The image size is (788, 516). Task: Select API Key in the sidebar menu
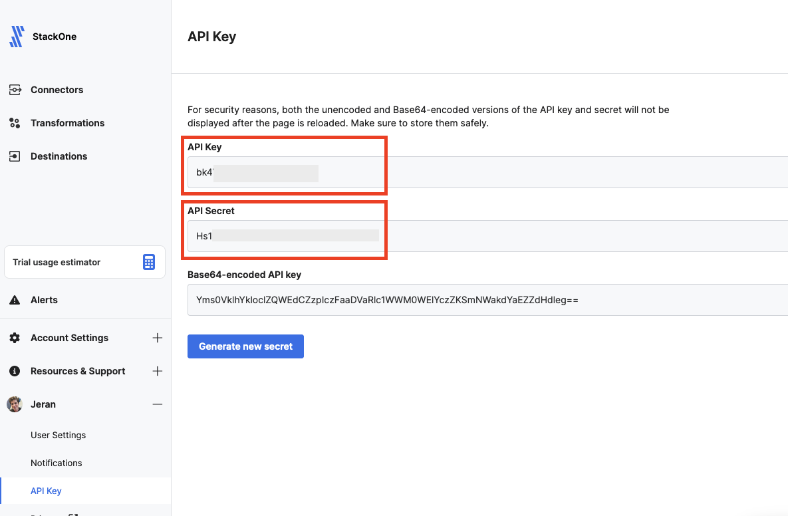(x=46, y=490)
